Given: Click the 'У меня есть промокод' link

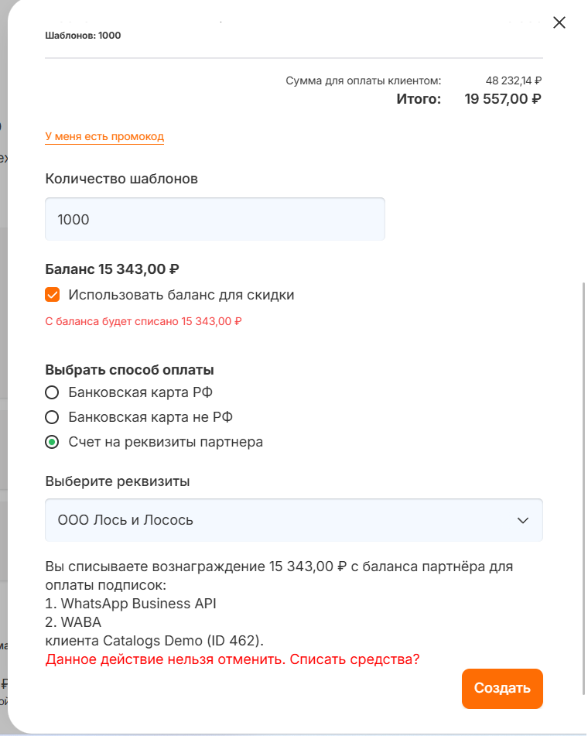Looking at the screenshot, I should coord(104,136).
